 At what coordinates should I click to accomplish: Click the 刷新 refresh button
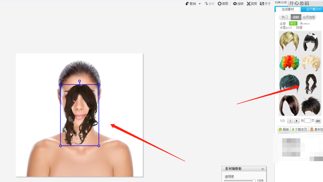(x=284, y=130)
